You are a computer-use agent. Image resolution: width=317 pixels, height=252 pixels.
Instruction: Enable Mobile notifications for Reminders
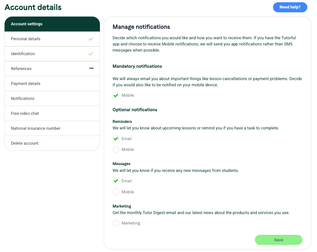pyautogui.click(x=116, y=150)
